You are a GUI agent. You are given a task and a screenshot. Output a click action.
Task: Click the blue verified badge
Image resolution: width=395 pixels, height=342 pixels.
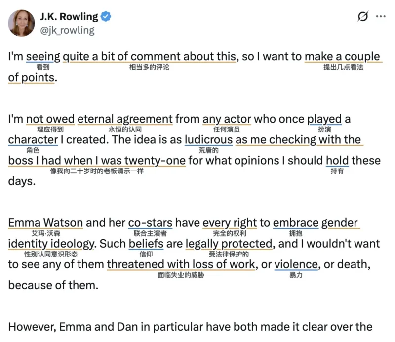pyautogui.click(x=106, y=17)
